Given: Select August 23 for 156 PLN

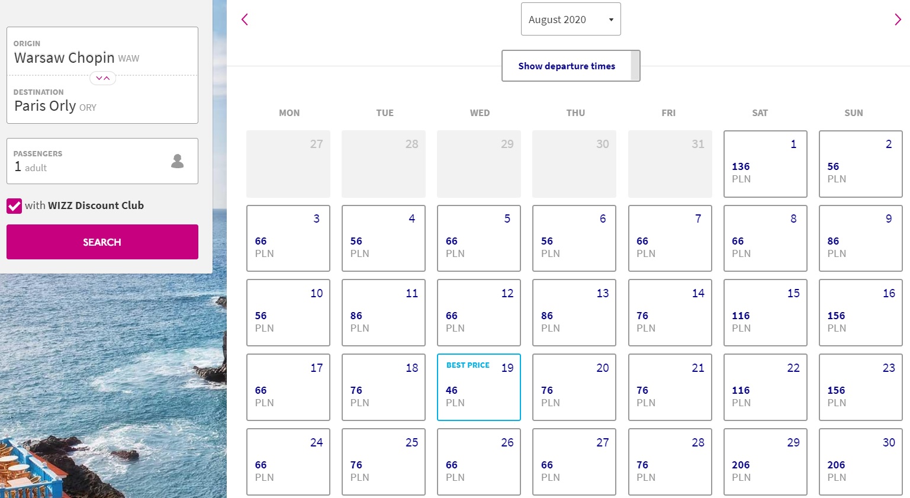Looking at the screenshot, I should 860,387.
